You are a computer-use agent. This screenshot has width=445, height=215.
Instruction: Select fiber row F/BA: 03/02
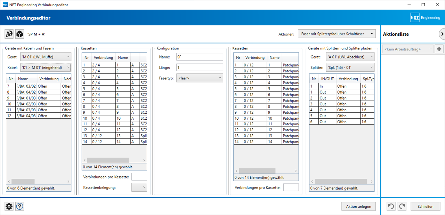coord(39,86)
